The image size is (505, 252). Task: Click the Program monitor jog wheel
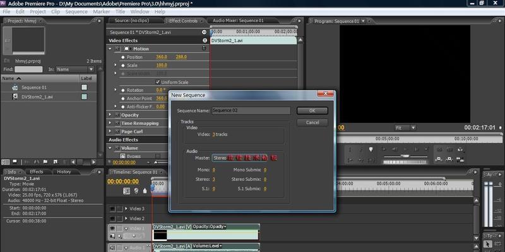click(x=405, y=162)
